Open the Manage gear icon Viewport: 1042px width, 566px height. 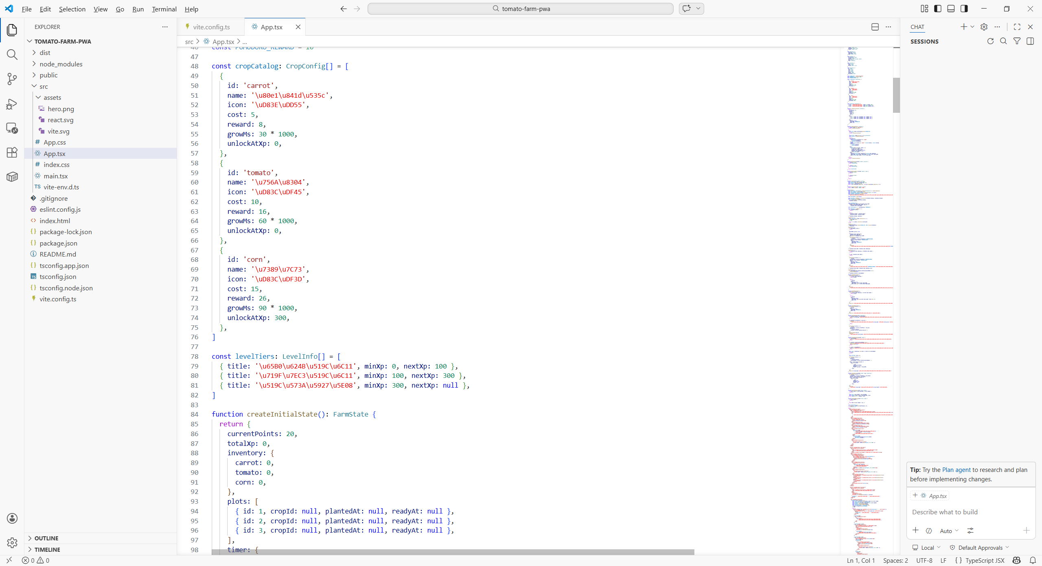tap(12, 542)
